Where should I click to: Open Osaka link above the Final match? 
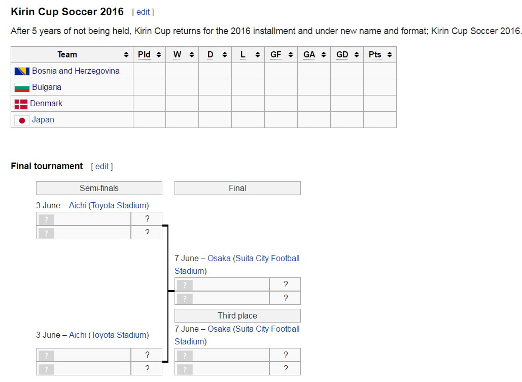pos(219,259)
